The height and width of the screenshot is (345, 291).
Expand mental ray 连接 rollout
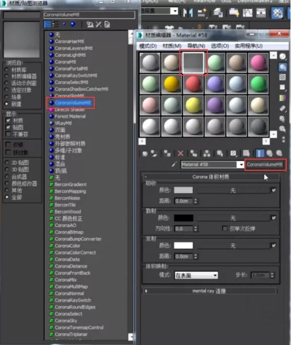click(210, 291)
